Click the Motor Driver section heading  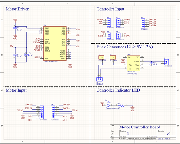click(17, 9)
